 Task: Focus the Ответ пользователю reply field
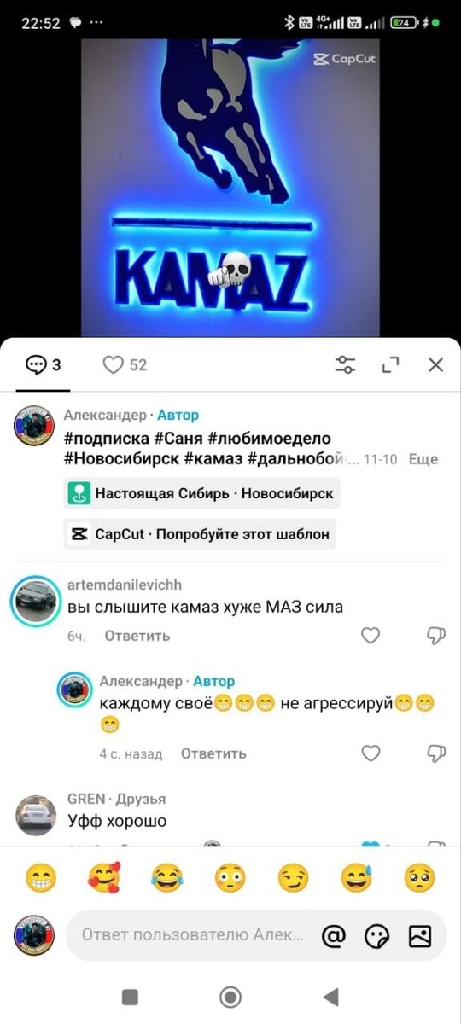click(192, 935)
